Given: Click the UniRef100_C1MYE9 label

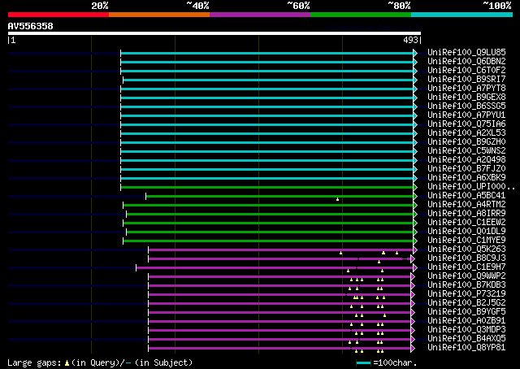Looking at the screenshot, I should (466, 241).
